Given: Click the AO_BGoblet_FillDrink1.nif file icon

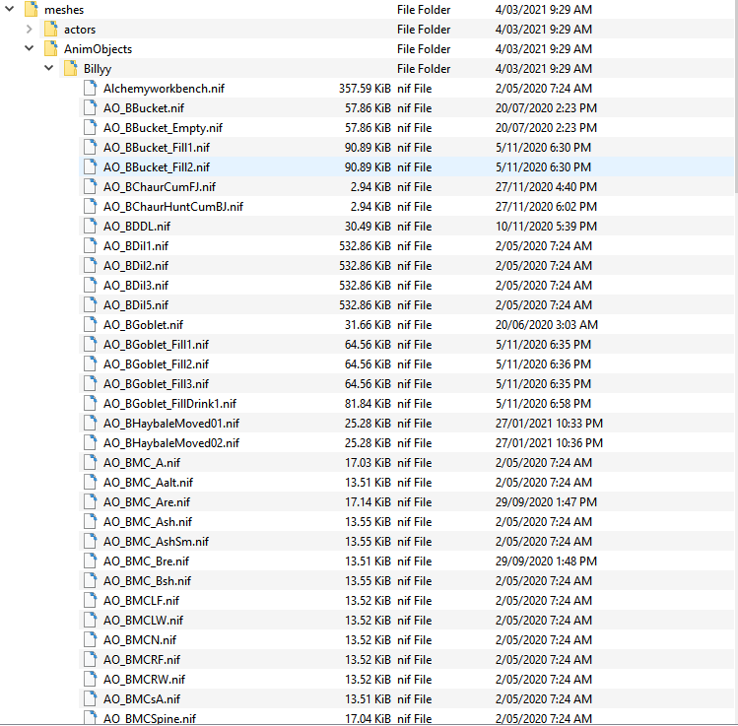Looking at the screenshot, I should click(x=91, y=404).
